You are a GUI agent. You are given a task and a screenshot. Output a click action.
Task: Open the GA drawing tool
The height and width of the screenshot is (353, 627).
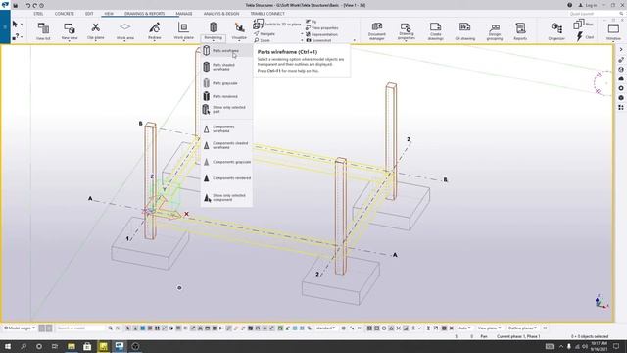click(x=465, y=31)
